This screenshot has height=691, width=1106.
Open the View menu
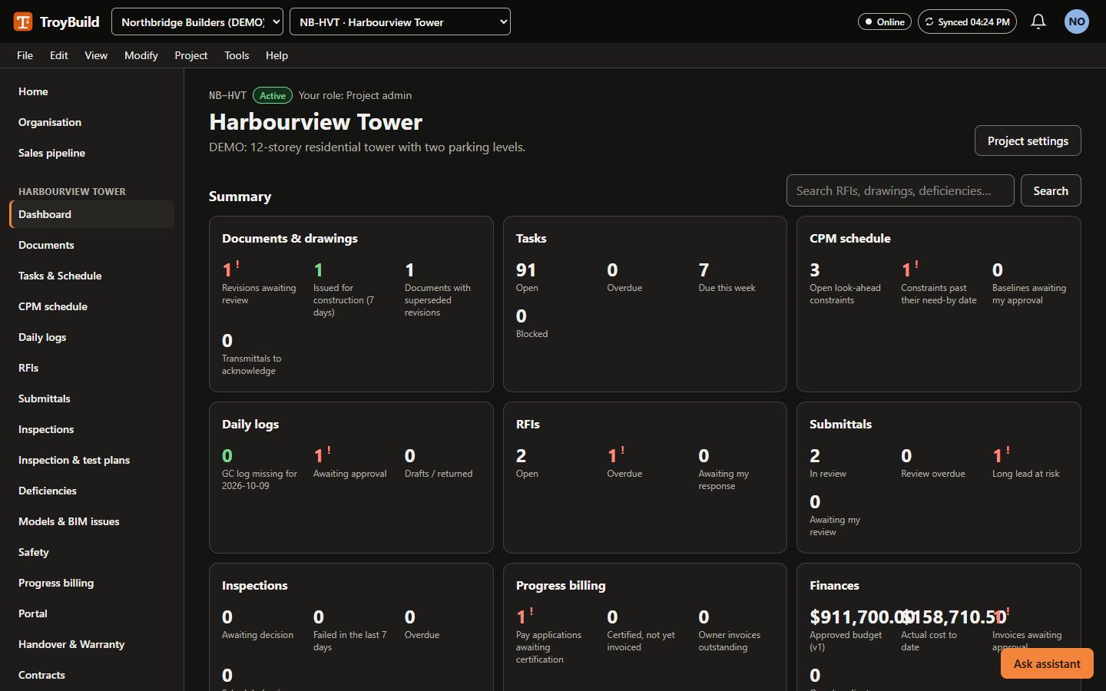(96, 55)
